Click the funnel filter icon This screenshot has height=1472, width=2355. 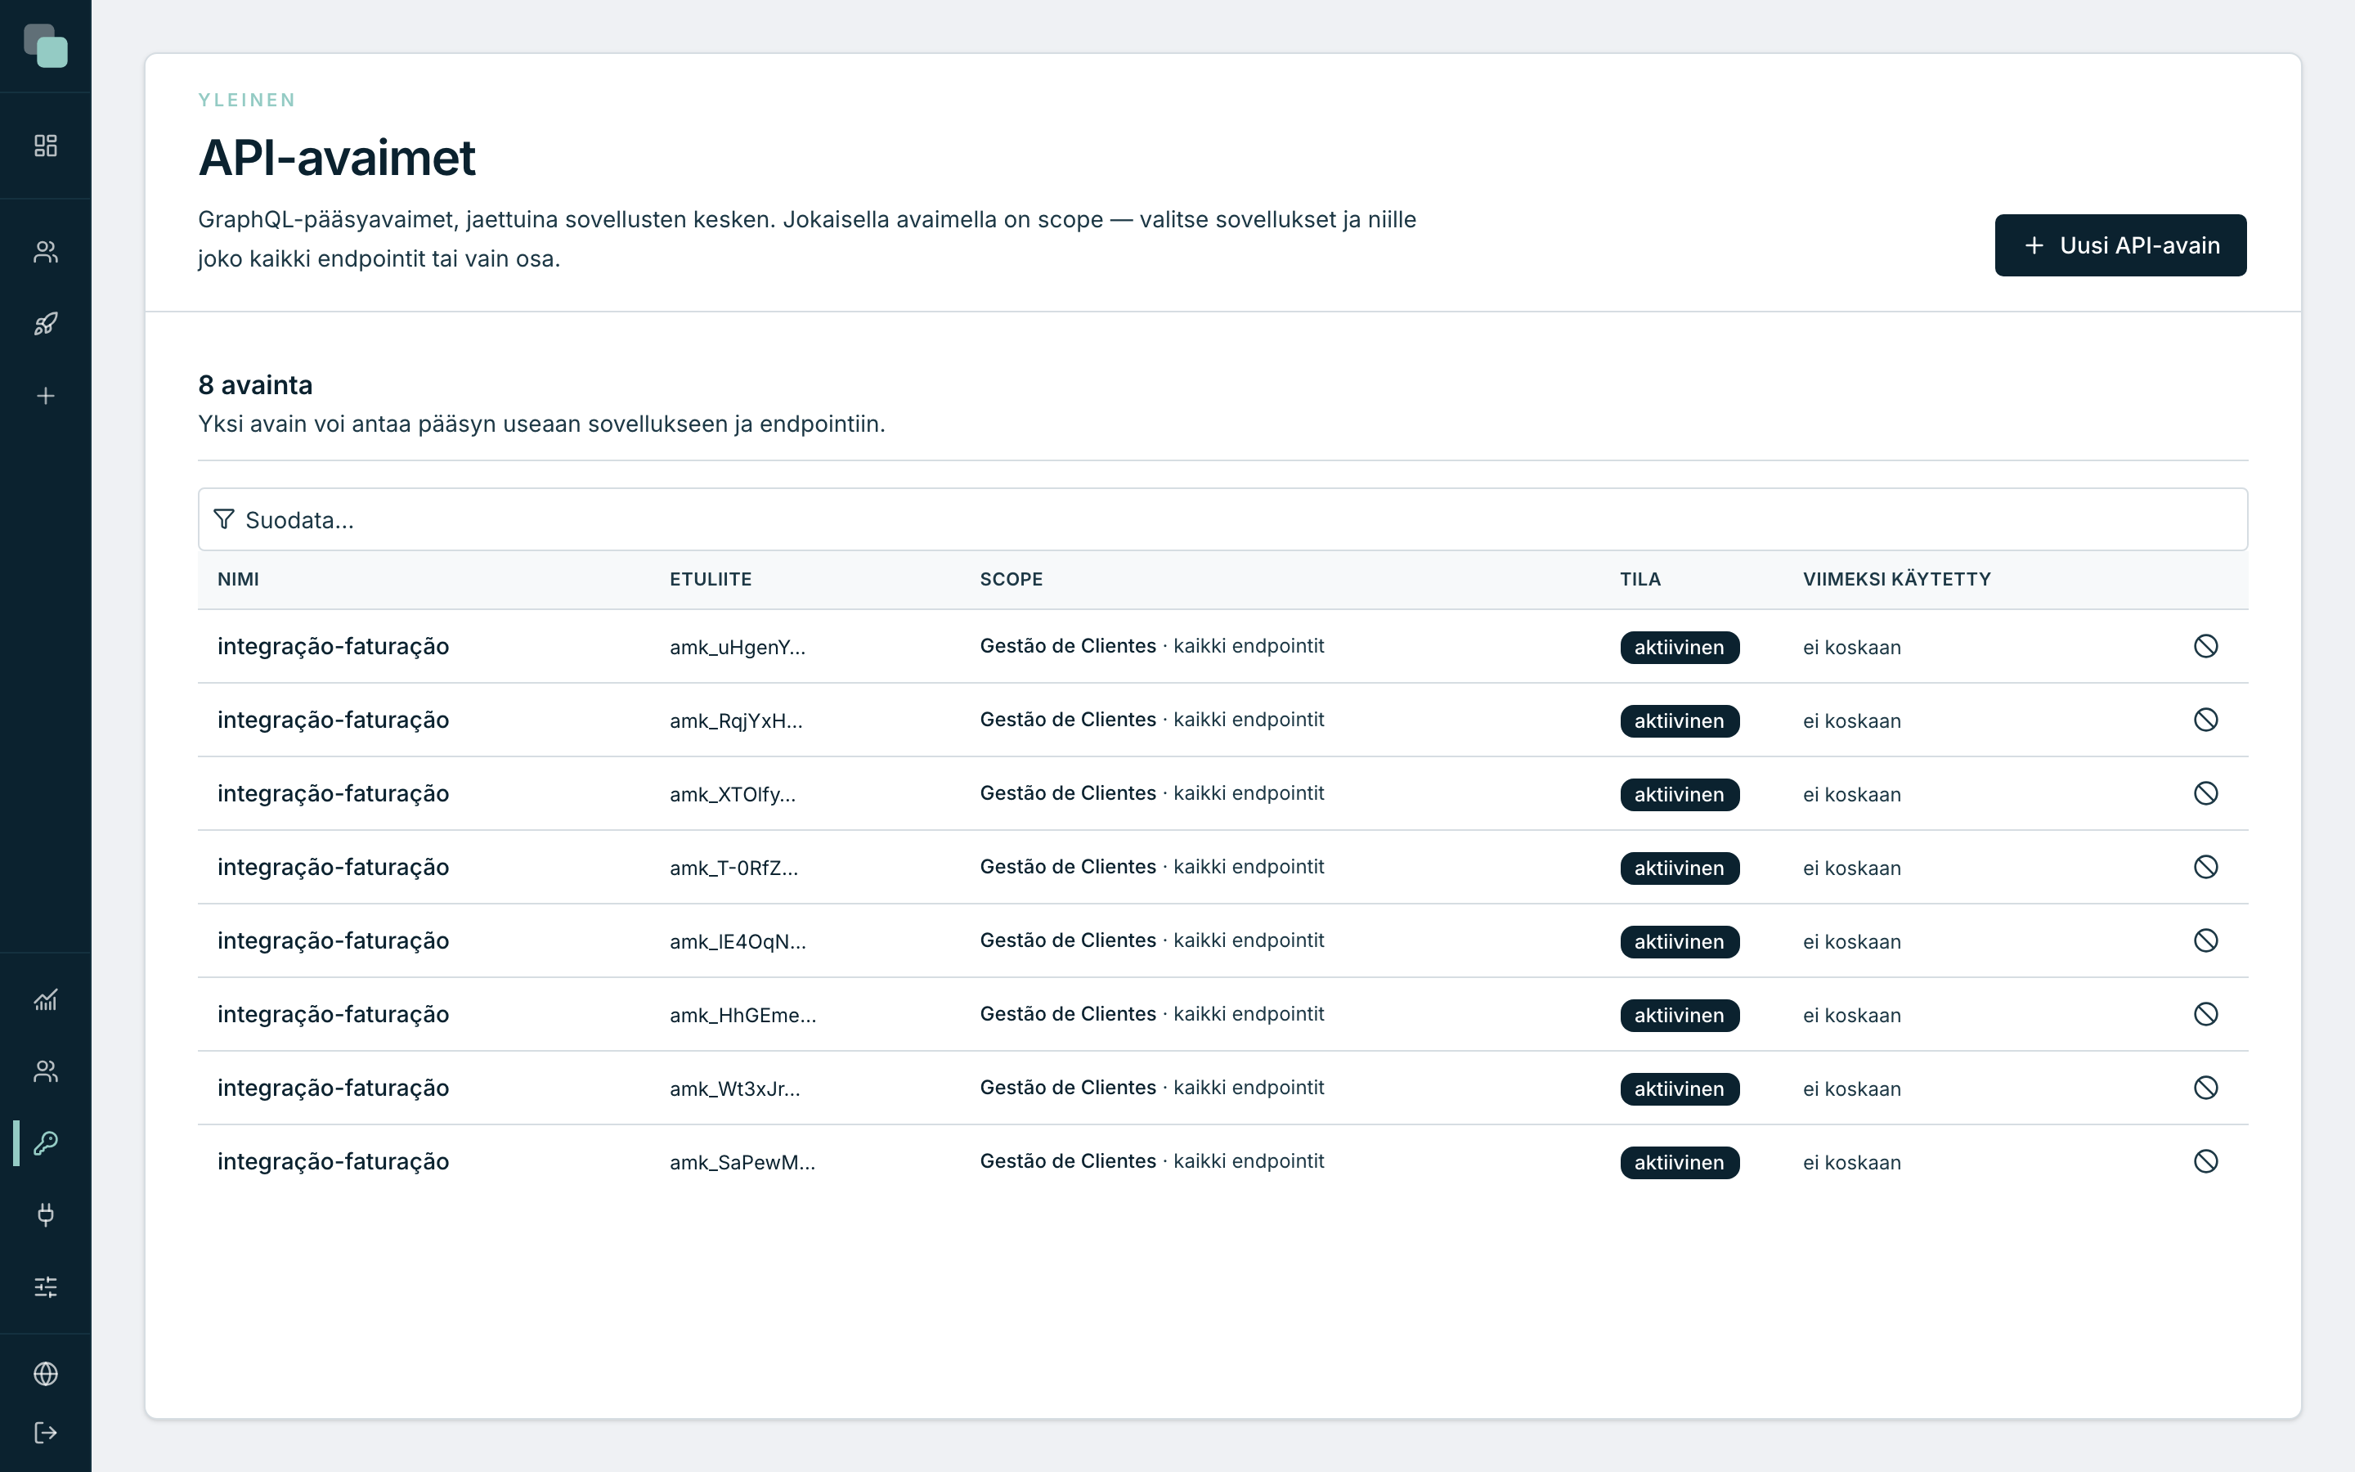click(x=224, y=519)
